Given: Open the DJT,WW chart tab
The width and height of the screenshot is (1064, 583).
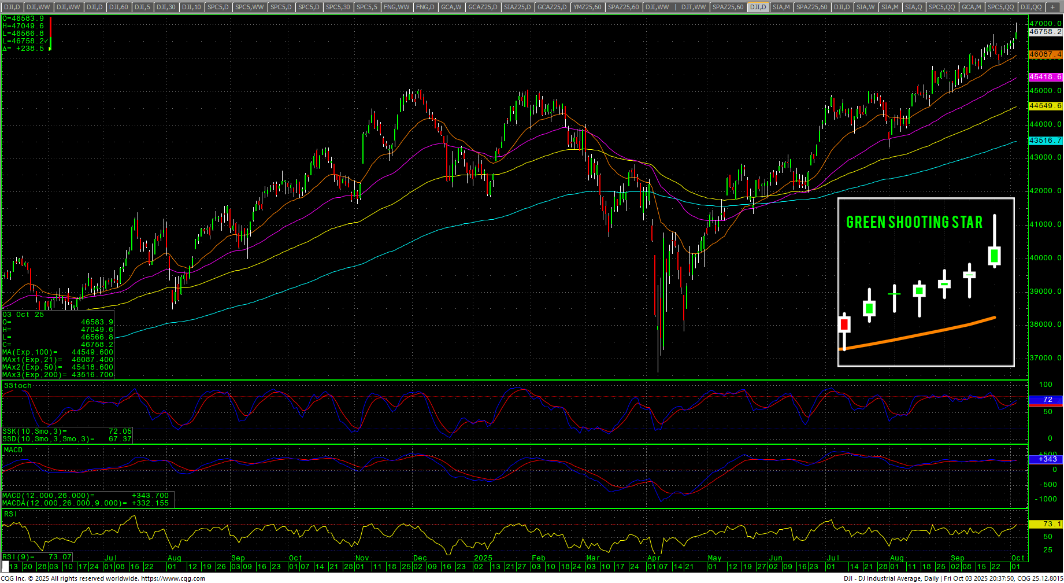Looking at the screenshot, I should pyautogui.click(x=693, y=7).
